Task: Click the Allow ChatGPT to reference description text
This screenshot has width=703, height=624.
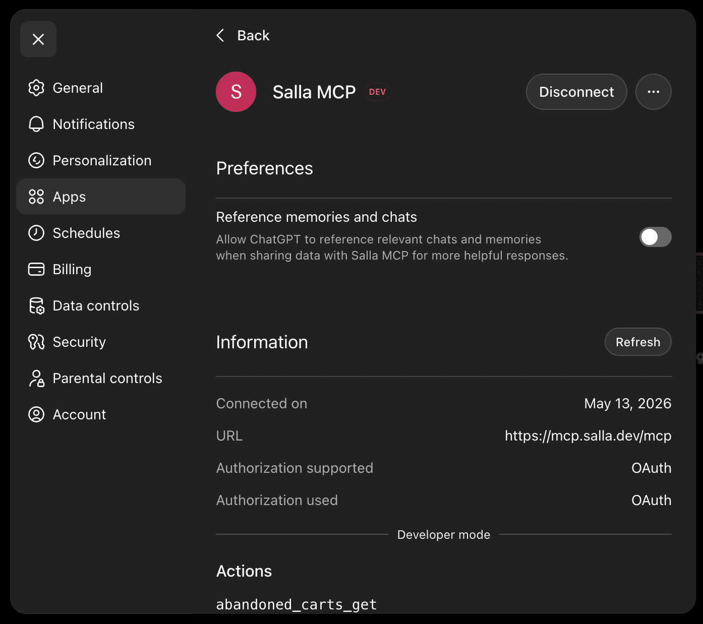Action: pos(392,247)
